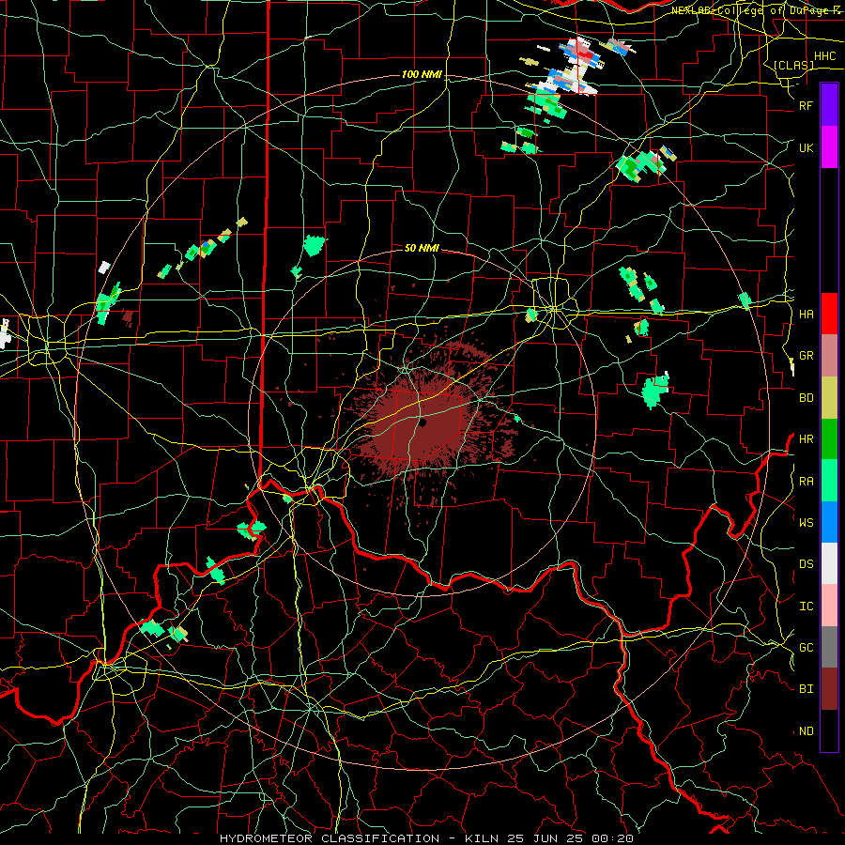The width and height of the screenshot is (845, 845).
Task: Click the 50 NMI range ring label
Action: (x=422, y=248)
